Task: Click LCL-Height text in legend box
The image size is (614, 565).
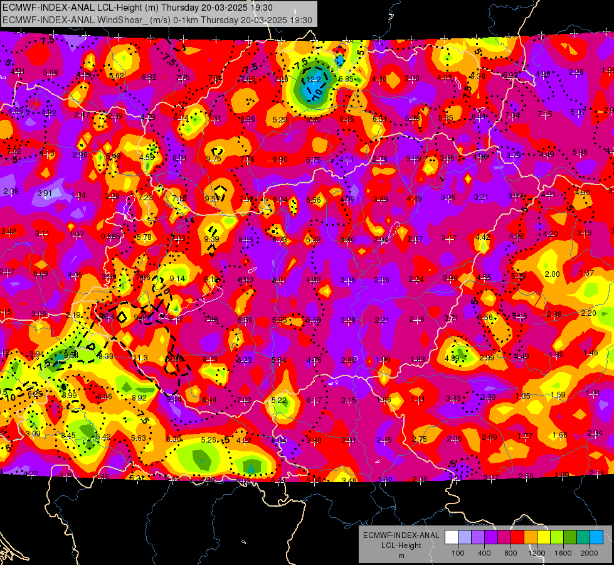Action: point(401,546)
